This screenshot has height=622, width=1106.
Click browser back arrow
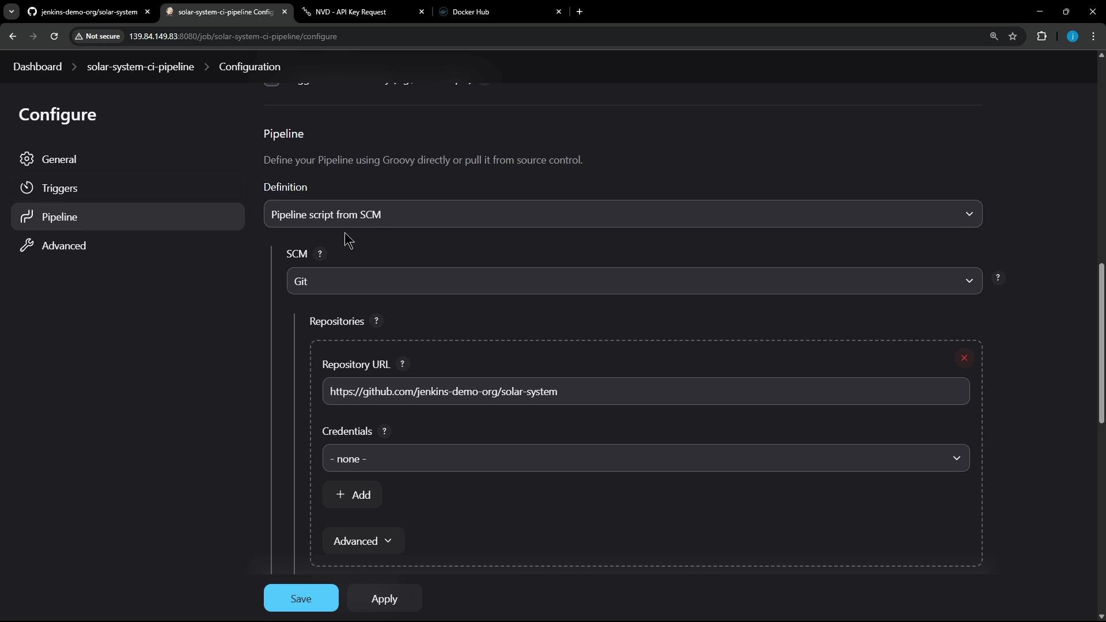(13, 36)
